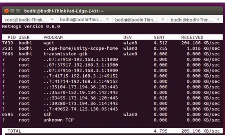The height and width of the screenshot is (135, 225).
Task: Click the USER column header
Action: (24, 37)
